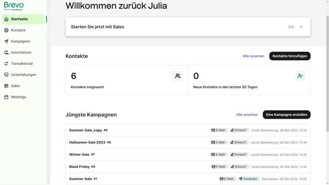Open Unterhaltungen in the sidebar

23,74
